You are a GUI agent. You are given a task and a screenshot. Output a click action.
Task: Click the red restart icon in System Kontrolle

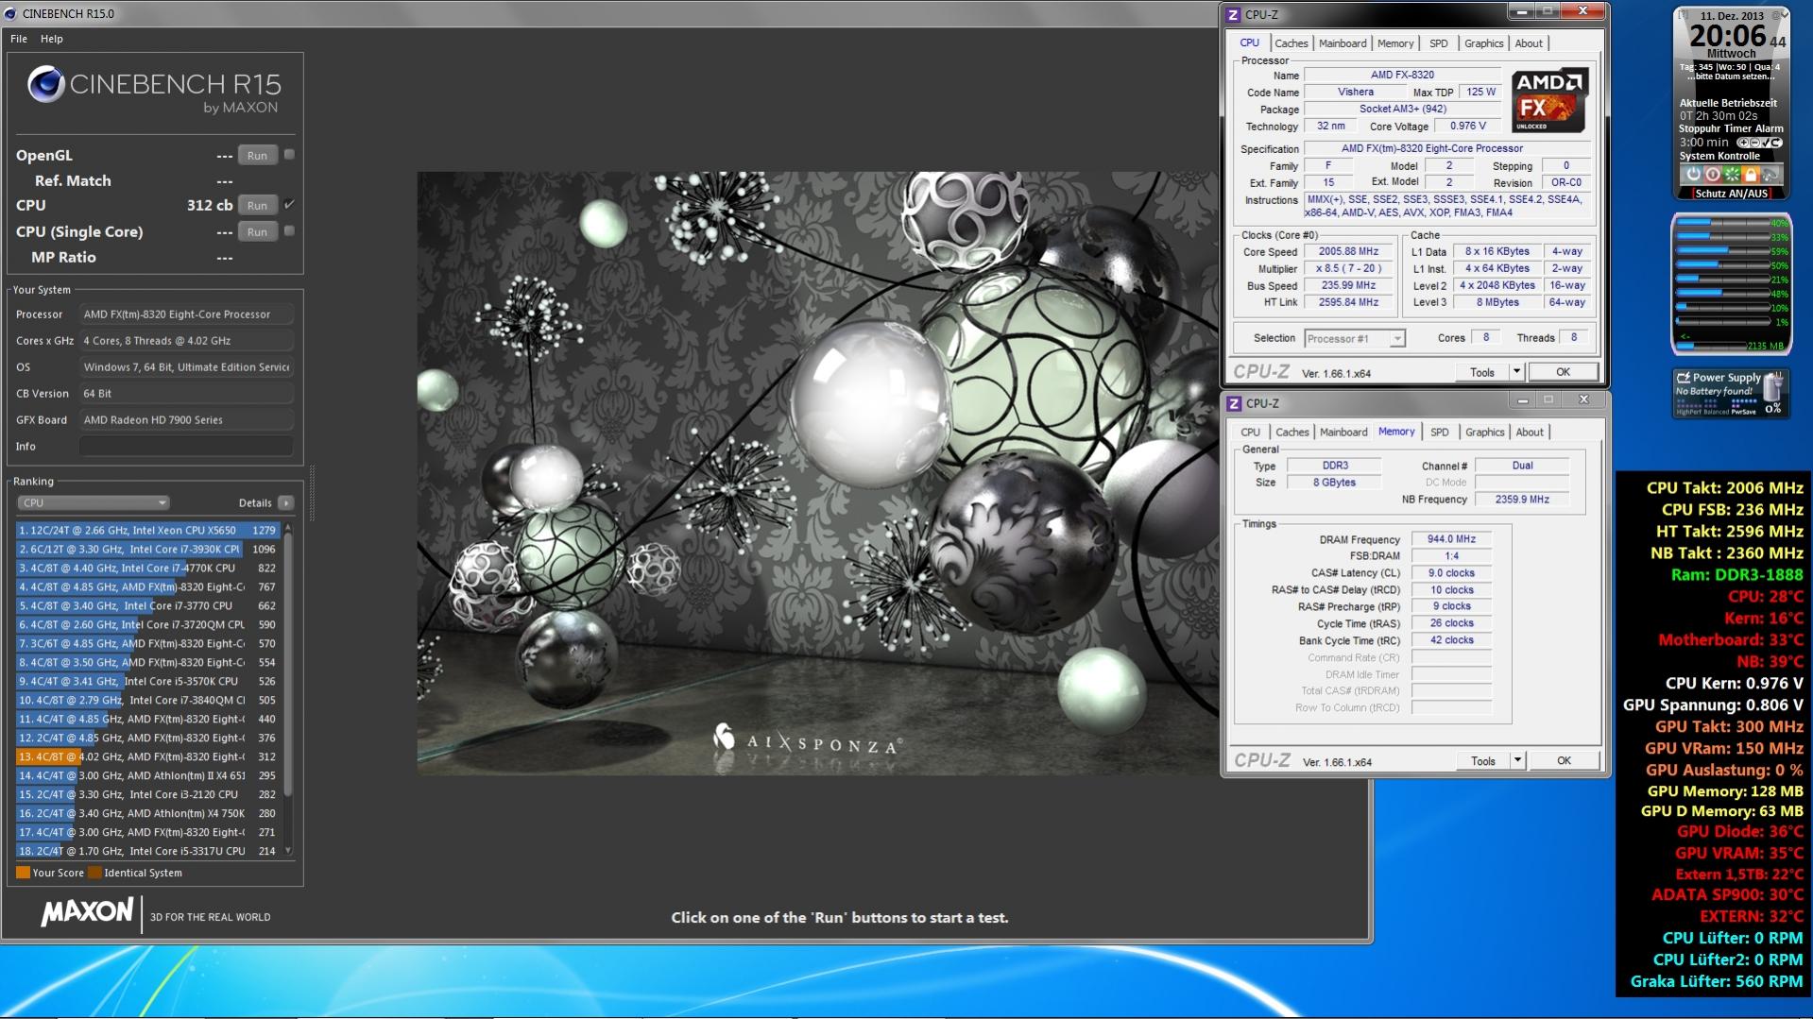click(1712, 175)
